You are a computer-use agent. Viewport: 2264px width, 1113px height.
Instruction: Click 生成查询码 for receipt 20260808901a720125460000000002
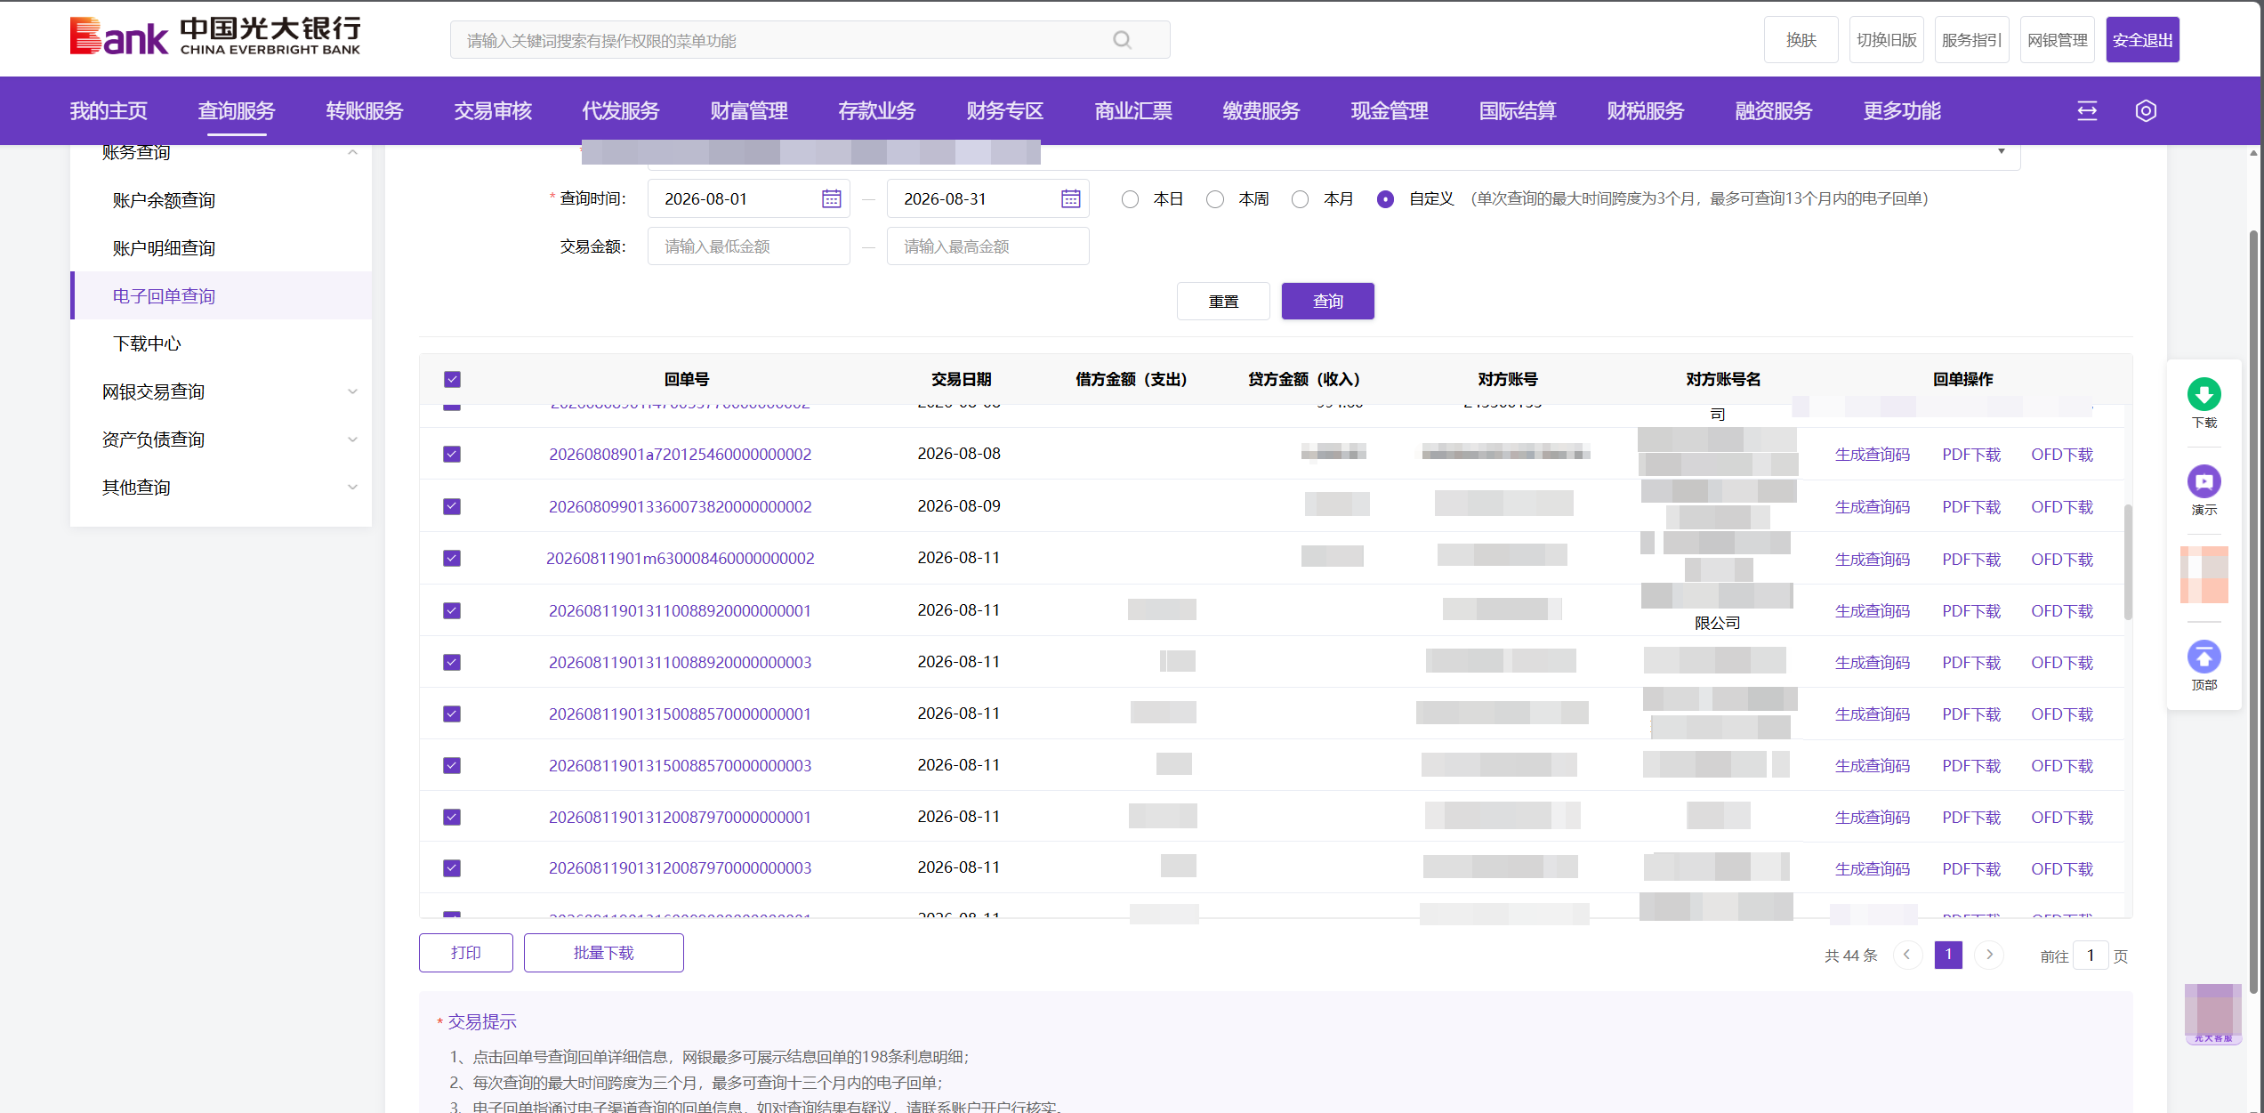1872,455
